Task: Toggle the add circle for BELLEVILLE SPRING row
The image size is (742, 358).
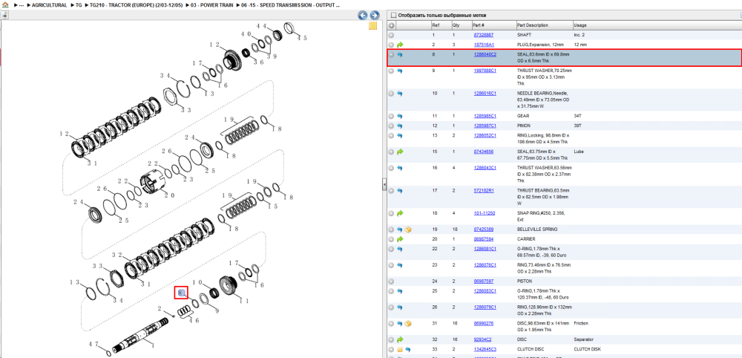Action: point(391,230)
